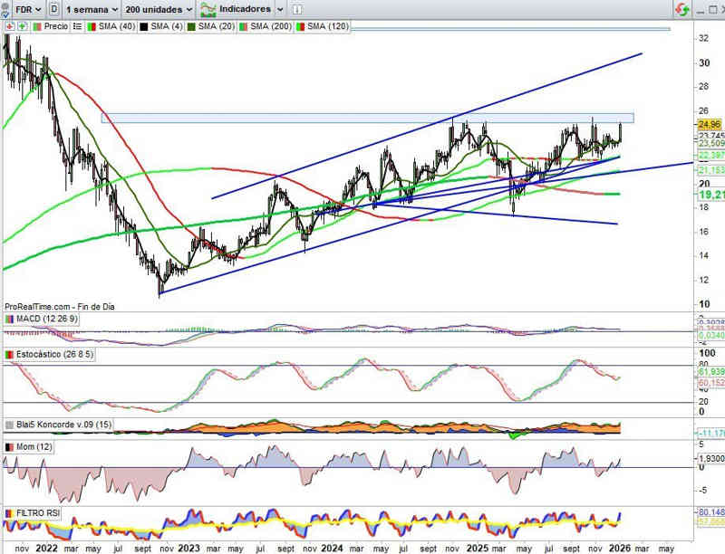Select the Estocástico (26 8 5) label

[54, 354]
